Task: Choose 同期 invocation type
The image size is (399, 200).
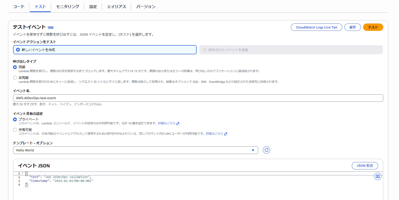Action: [15, 67]
